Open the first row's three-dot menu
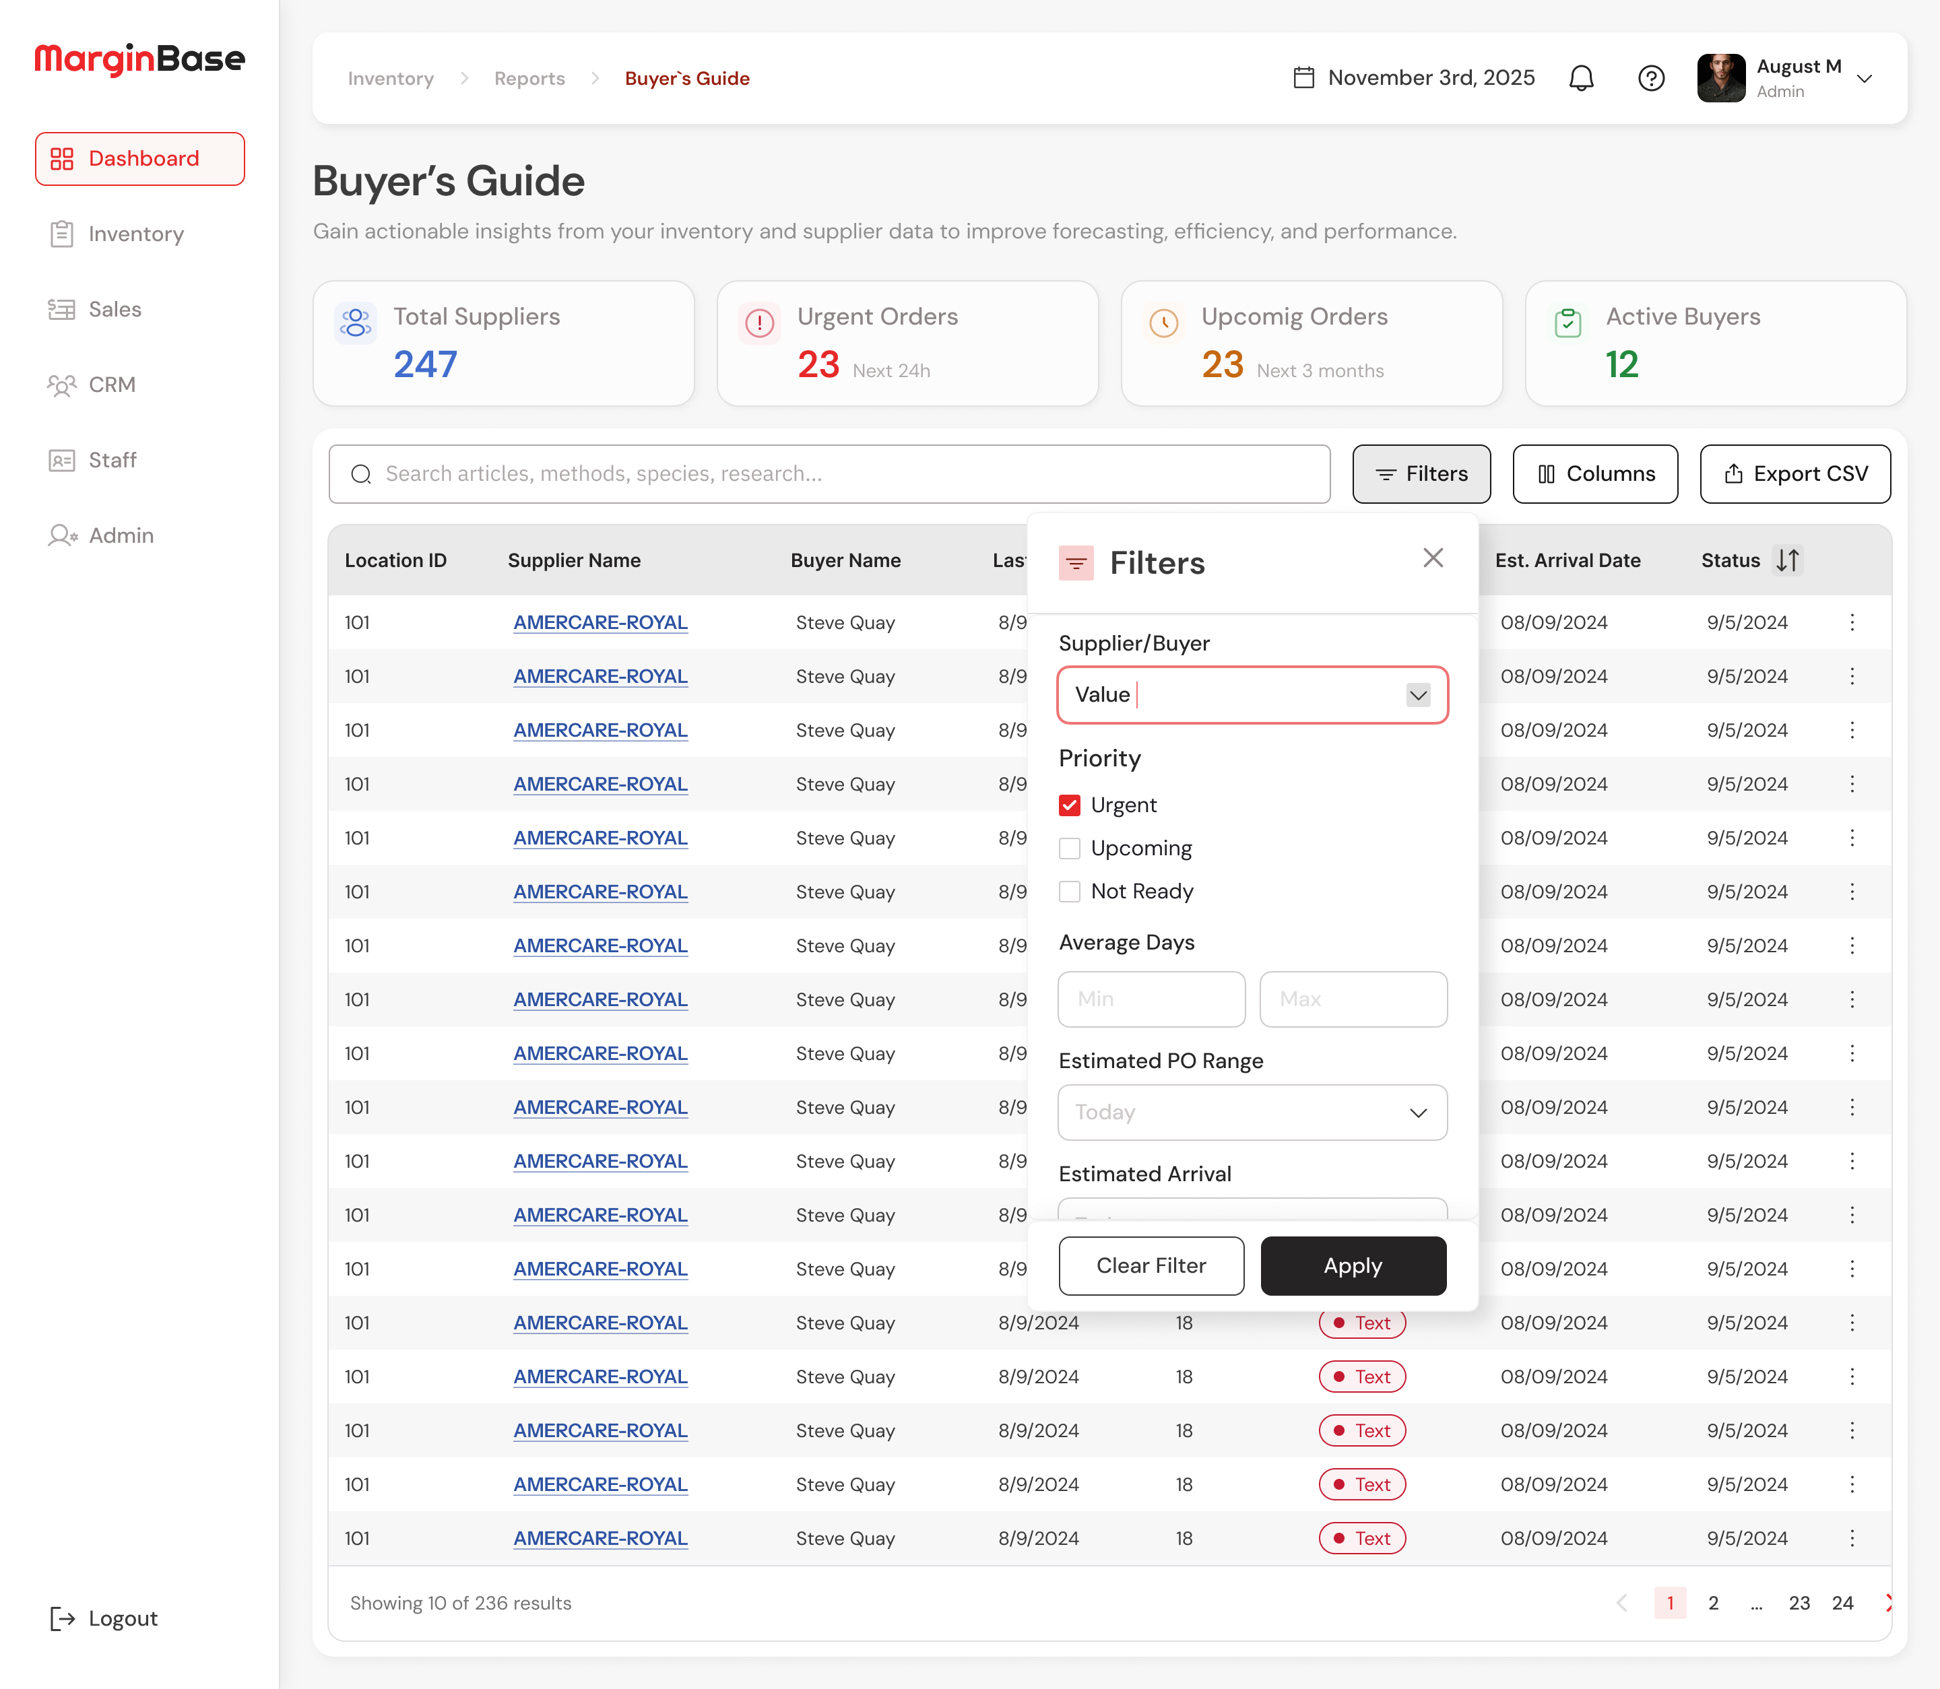This screenshot has width=1940, height=1689. tap(1851, 623)
